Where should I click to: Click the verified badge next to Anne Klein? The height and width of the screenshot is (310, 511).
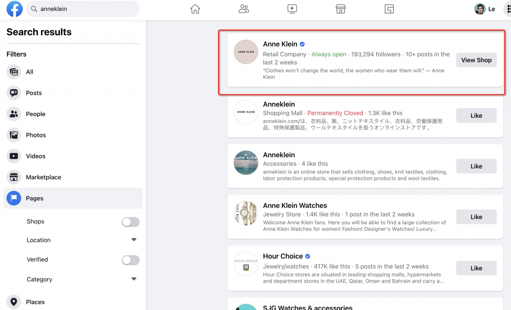[302, 44]
